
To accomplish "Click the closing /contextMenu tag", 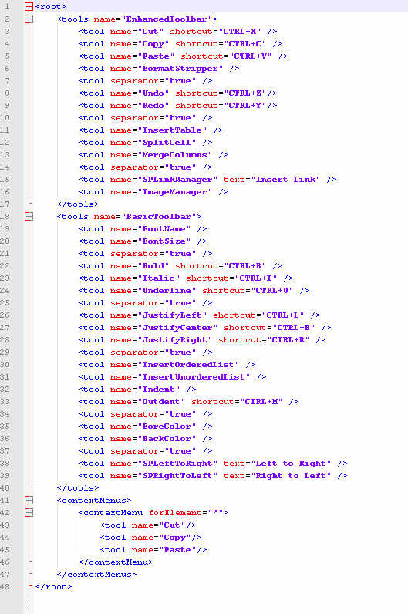I will pyautogui.click(x=115, y=562).
